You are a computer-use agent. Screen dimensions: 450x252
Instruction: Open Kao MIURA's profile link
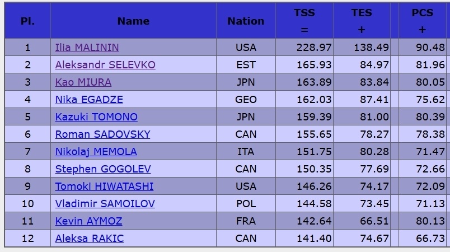pos(83,82)
